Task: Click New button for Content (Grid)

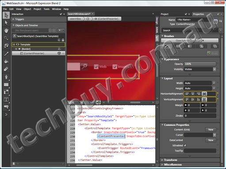Action: (x=211, y=130)
